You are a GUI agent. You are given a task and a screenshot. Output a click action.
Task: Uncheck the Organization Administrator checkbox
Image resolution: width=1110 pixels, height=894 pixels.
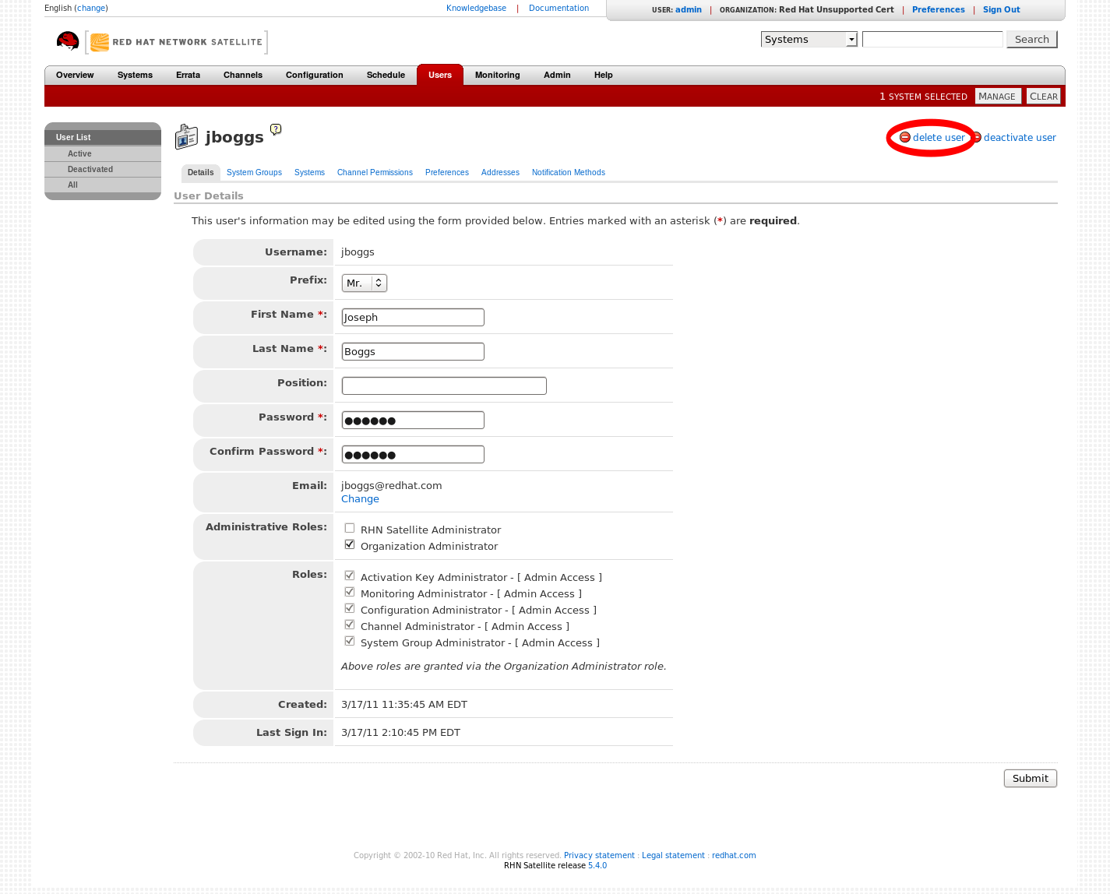click(350, 544)
